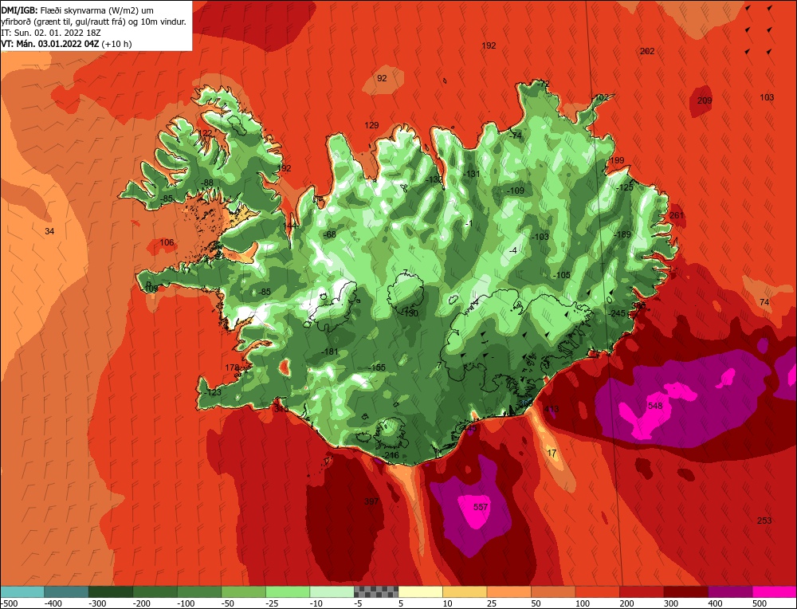The height and width of the screenshot is (609, 797).
Task: Click the darkest green swatch between -300 and -200
Action: (x=111, y=591)
